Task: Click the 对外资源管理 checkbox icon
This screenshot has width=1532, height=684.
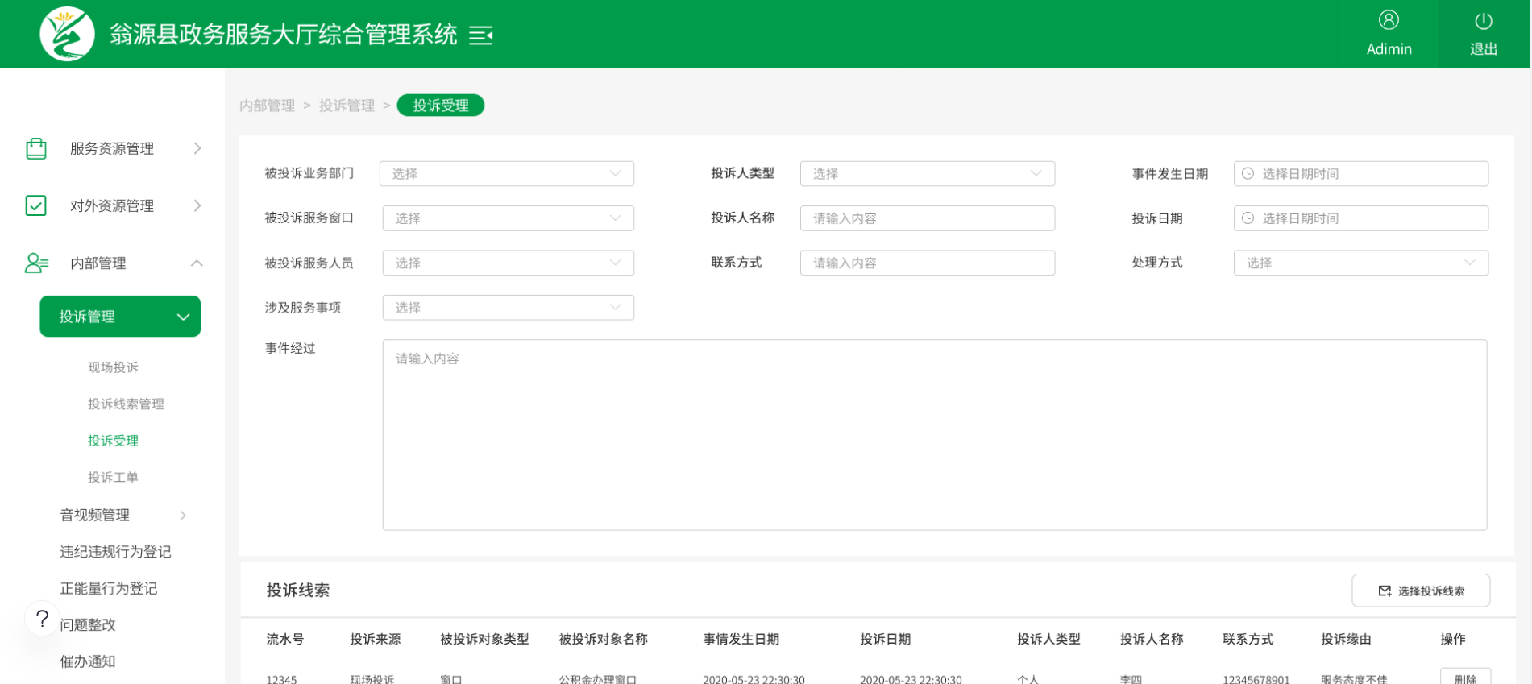Action: tap(36, 205)
